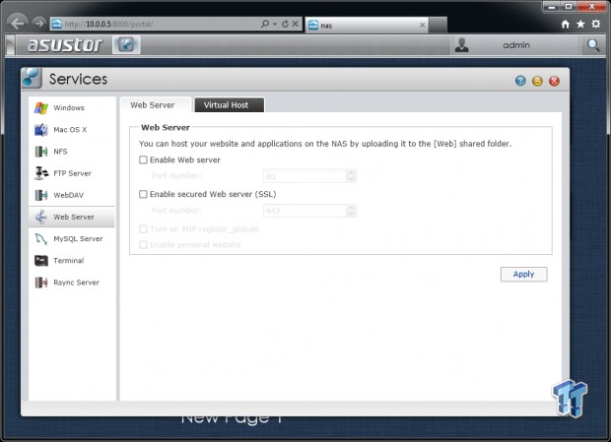611x442 pixels.
Task: Increase Web server port number 80
Action: [x=351, y=172]
